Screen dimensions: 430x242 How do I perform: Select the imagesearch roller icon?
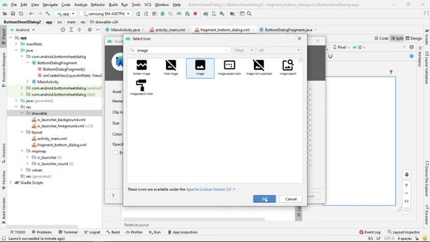coord(142,87)
